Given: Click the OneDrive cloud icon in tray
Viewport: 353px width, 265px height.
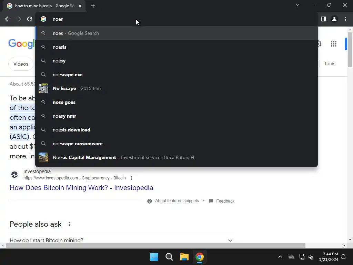Looking at the screenshot, I should (x=291, y=257).
